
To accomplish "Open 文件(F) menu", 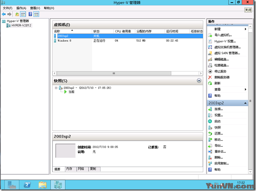I will pyautogui.click(x=8, y=8).
